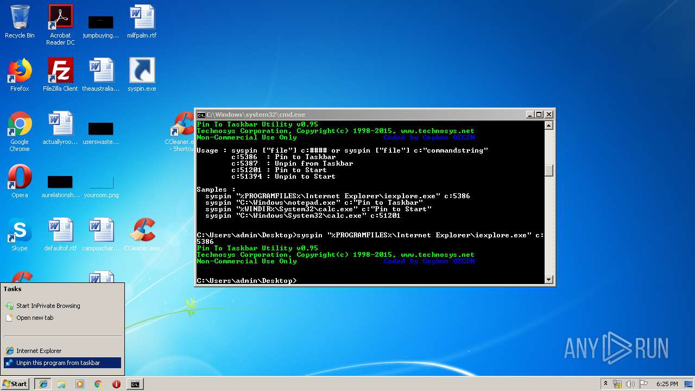
Task: Click the network tray icon
Action: pos(617,384)
